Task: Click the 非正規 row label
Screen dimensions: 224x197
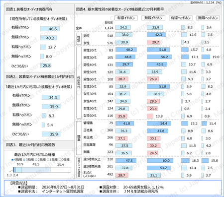Action: 88,137
